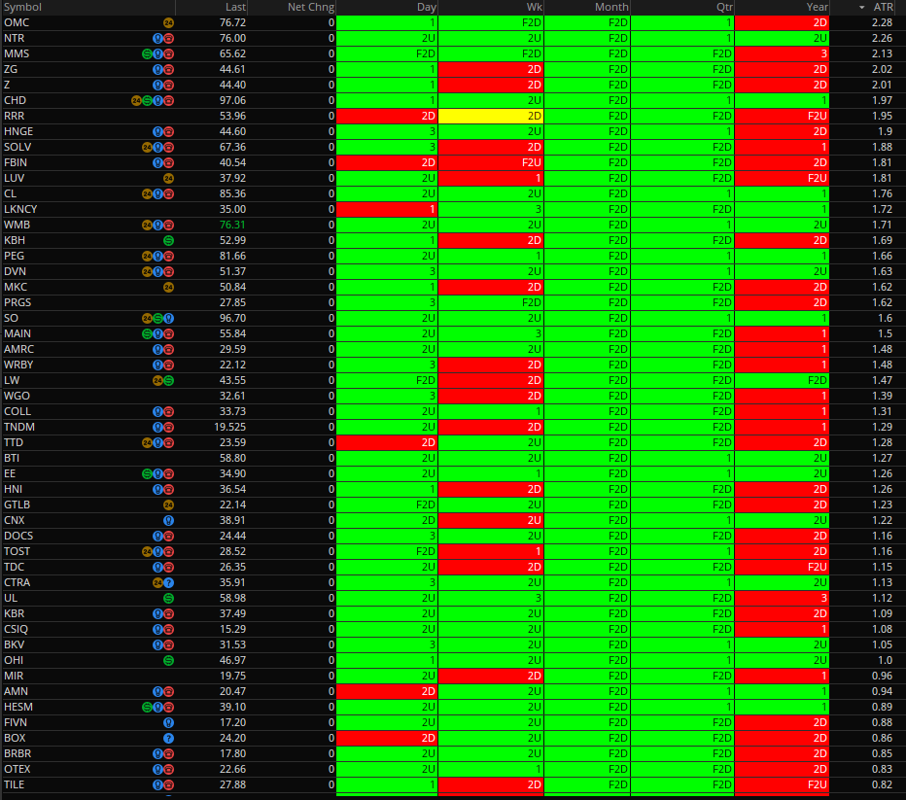The height and width of the screenshot is (800, 906).
Task: Open the green dividend icon for SO
Action: [157, 318]
